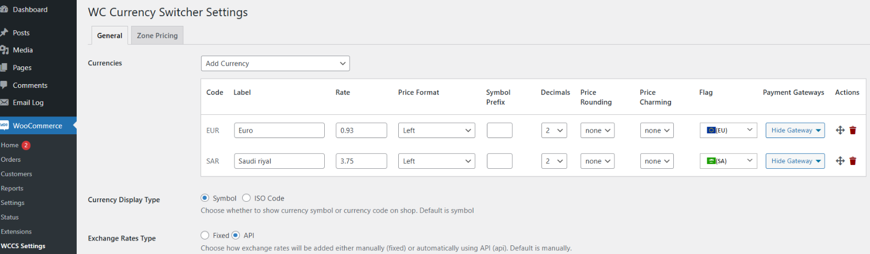Choose API exchange rates type
870x254 pixels.
point(236,235)
